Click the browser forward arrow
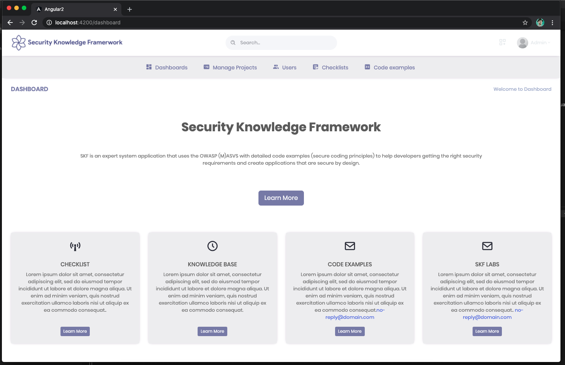The image size is (565, 365). (x=22, y=23)
